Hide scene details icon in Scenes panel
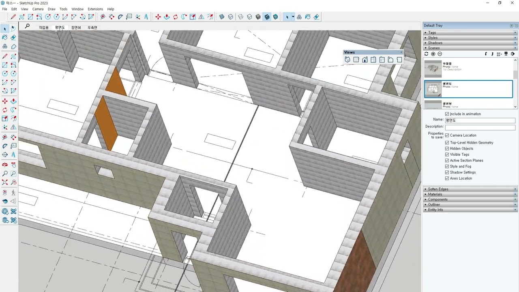The width and height of the screenshot is (519, 292). coord(506,54)
